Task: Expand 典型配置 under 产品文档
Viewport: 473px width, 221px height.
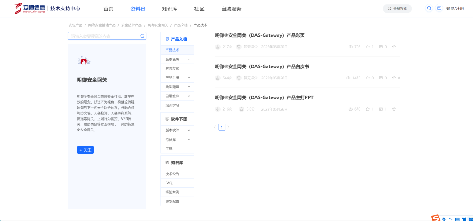Action: coord(189,87)
